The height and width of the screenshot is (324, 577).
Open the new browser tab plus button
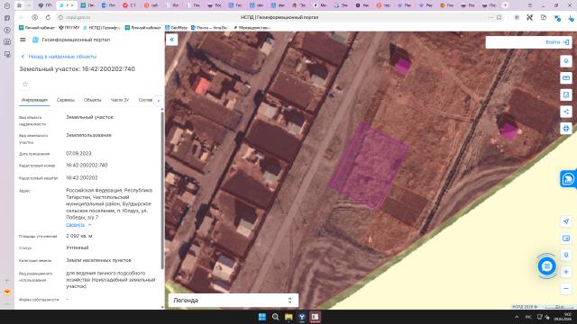[x=505, y=5]
